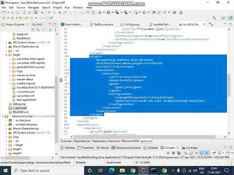
Task: Open the Run dropdown arrow
Action: click(113, 12)
